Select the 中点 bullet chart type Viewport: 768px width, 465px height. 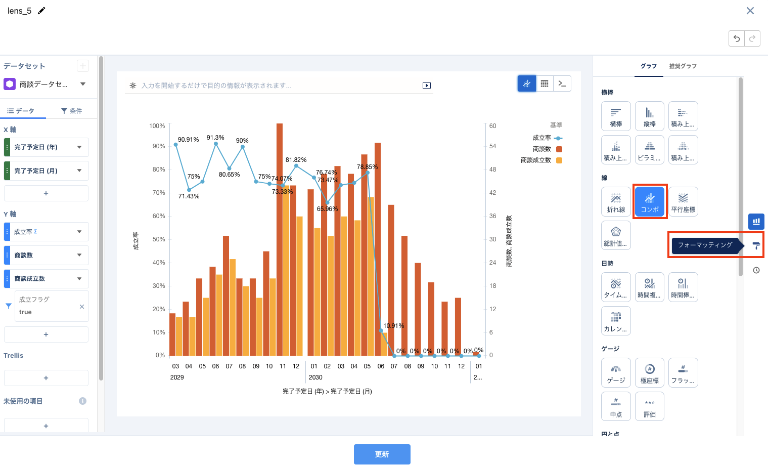tap(616, 407)
